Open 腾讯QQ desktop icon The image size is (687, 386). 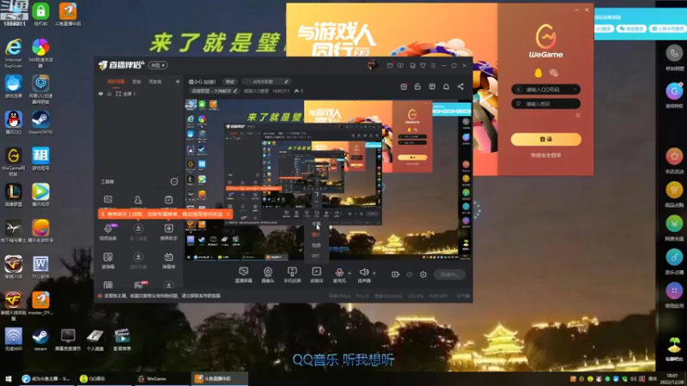[14, 123]
